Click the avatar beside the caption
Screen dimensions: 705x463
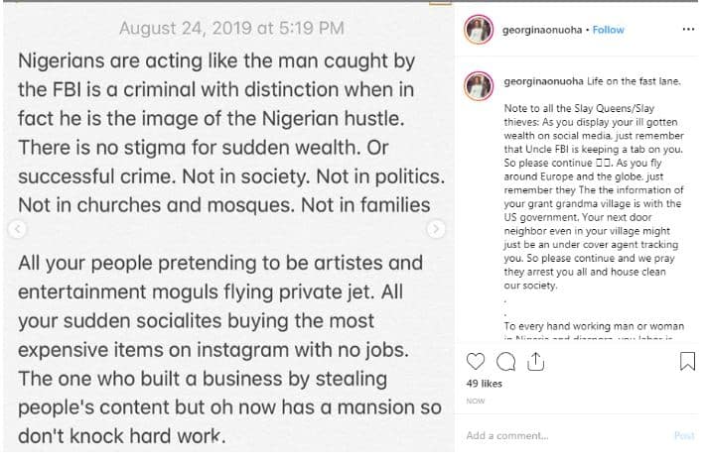pos(480,86)
